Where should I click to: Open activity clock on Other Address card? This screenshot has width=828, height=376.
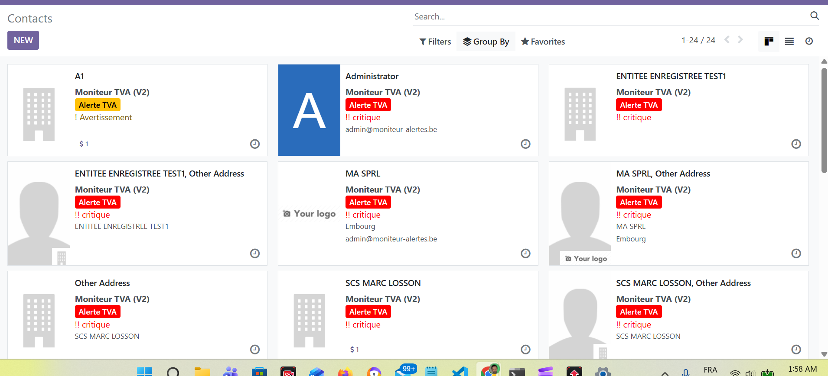[x=255, y=350]
